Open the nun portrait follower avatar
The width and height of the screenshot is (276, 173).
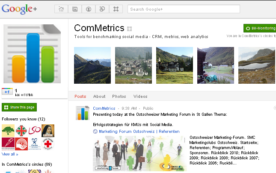(48, 131)
